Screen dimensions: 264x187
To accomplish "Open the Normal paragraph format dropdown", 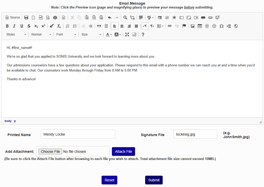I will (x=41, y=34).
